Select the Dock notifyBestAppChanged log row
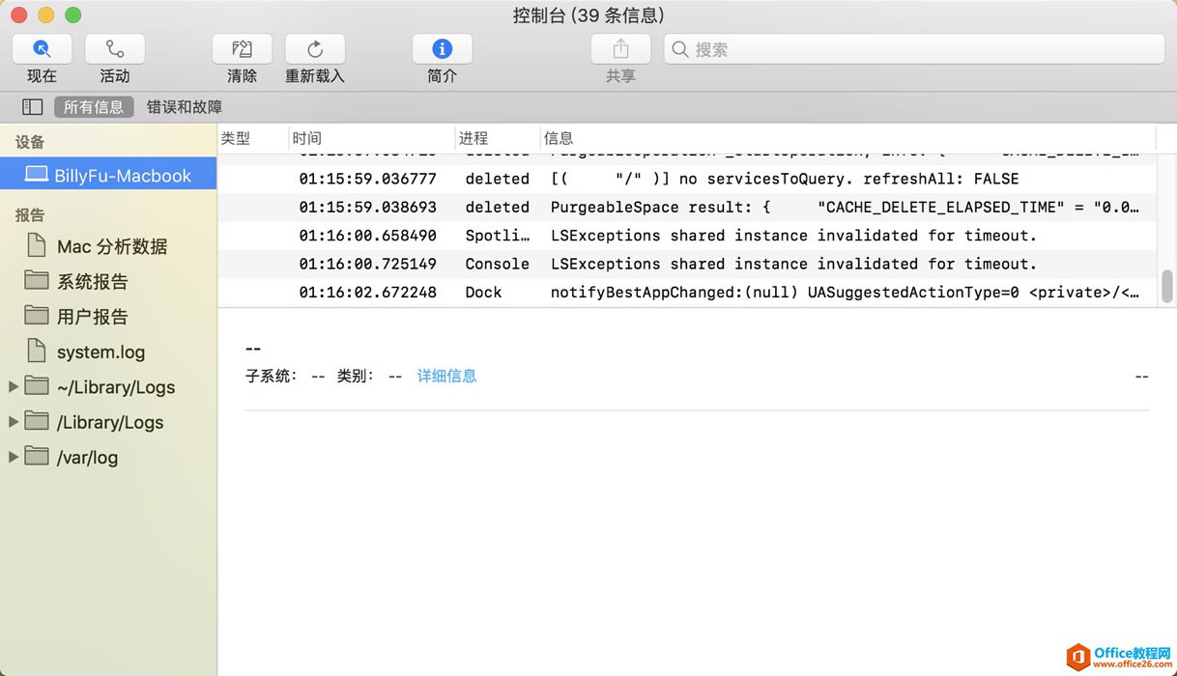1177x676 pixels. 687,291
